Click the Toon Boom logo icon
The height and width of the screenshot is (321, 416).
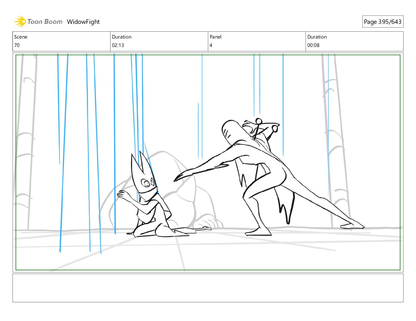point(20,22)
